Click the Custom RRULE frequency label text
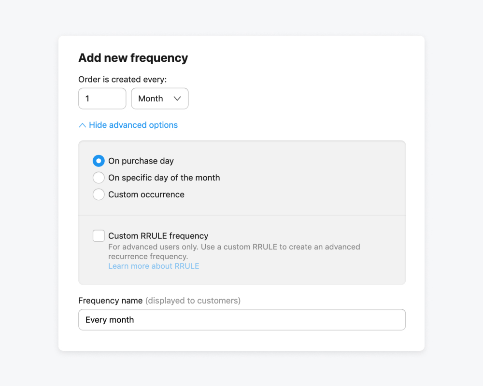The height and width of the screenshot is (386, 483). click(158, 236)
